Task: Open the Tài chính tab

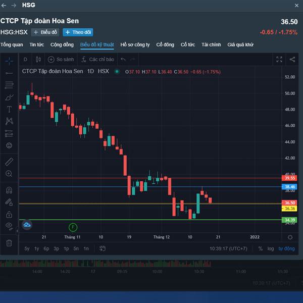Action: click(x=211, y=44)
